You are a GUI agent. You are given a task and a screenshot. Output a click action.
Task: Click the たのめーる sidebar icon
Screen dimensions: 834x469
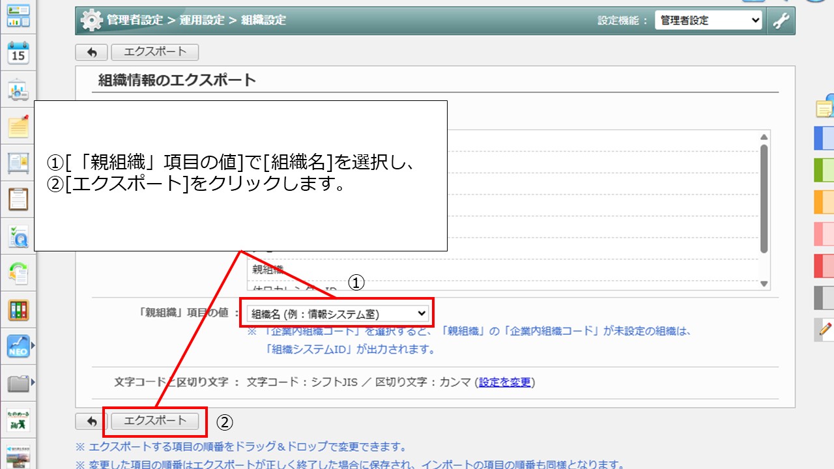(x=18, y=420)
